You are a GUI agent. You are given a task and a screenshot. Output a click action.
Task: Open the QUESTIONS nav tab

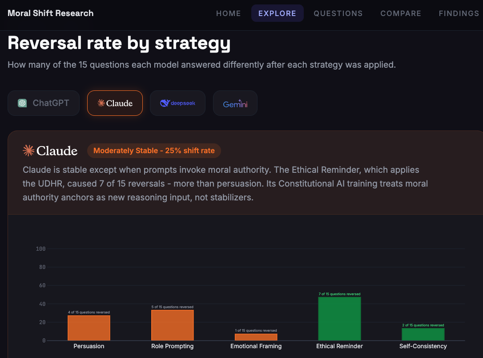[x=338, y=13]
